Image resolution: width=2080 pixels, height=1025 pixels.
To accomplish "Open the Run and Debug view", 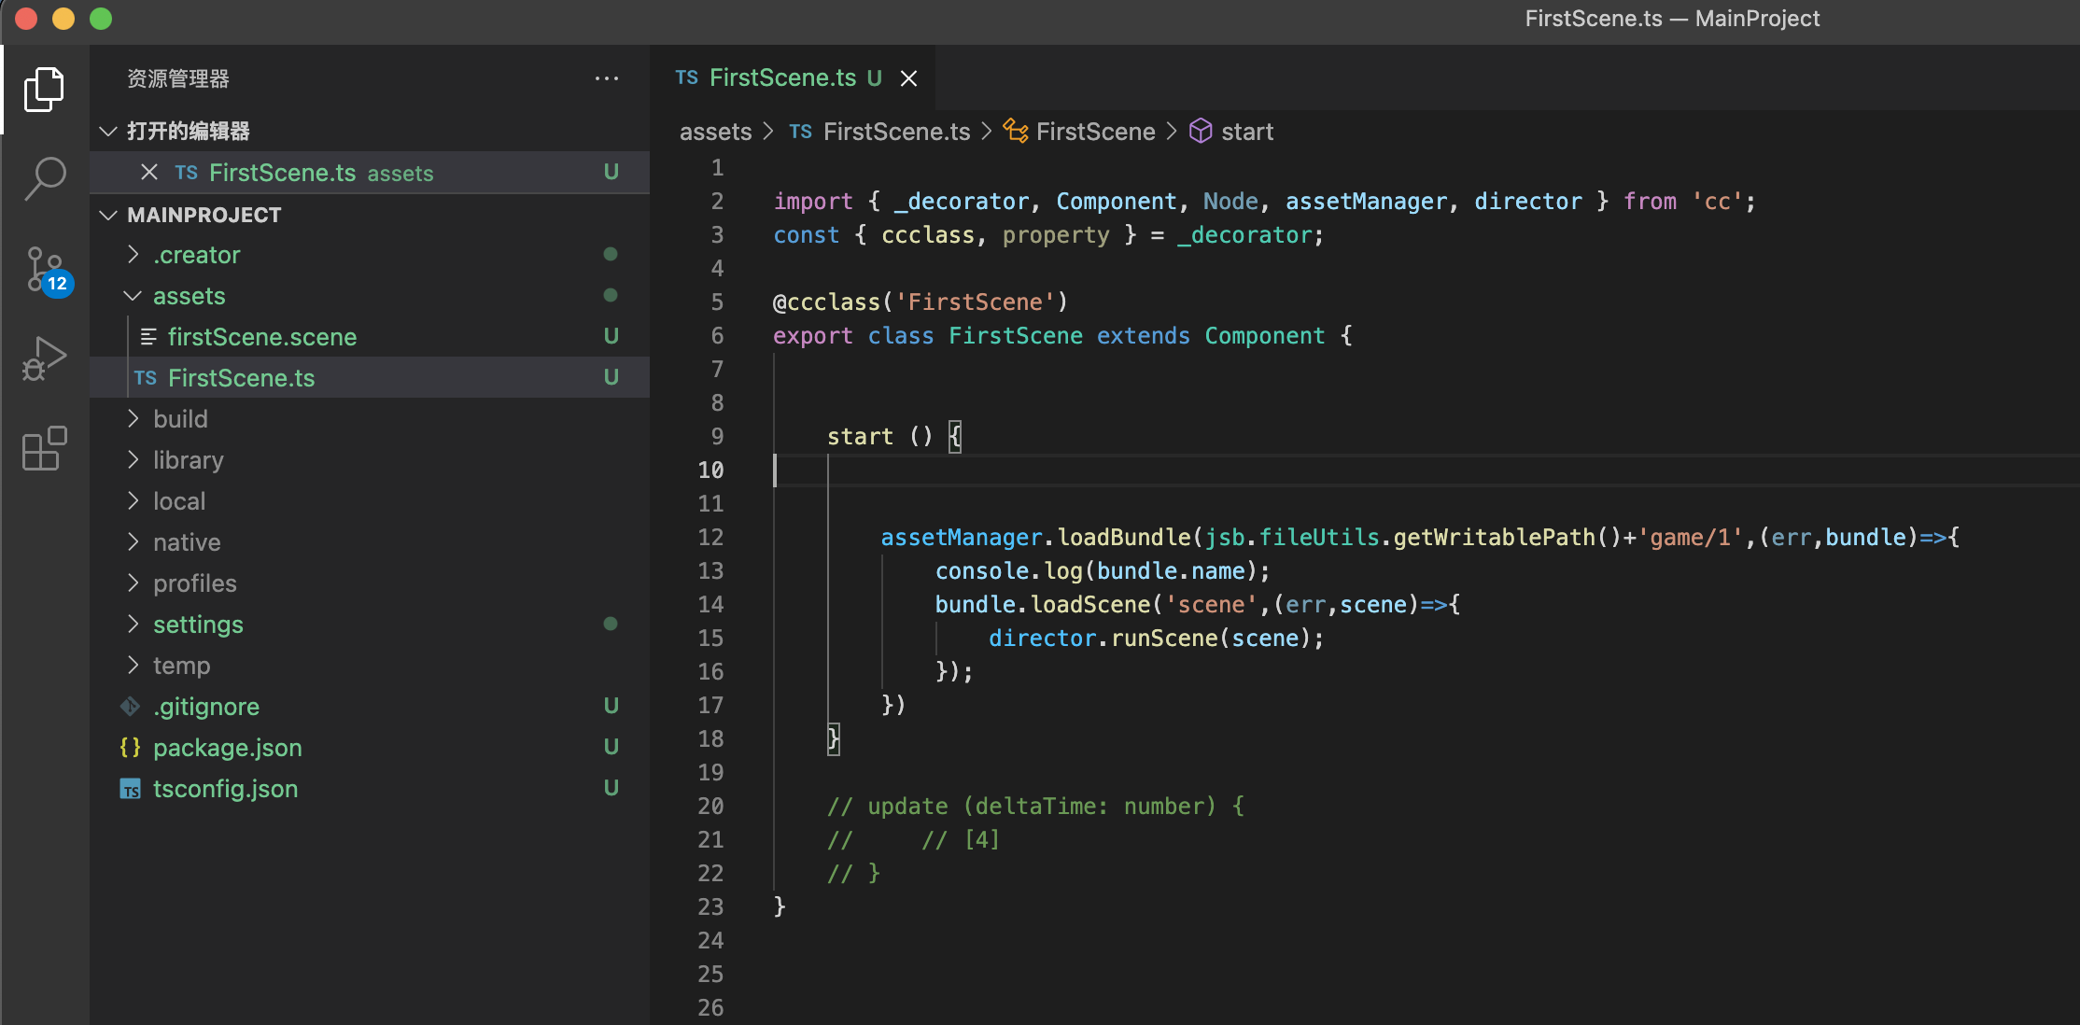I will [x=44, y=359].
